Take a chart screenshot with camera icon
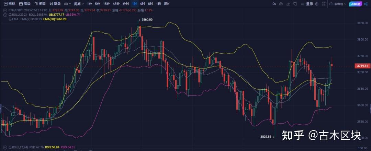The image size is (371, 151). pyautogui.click(x=281, y=4)
